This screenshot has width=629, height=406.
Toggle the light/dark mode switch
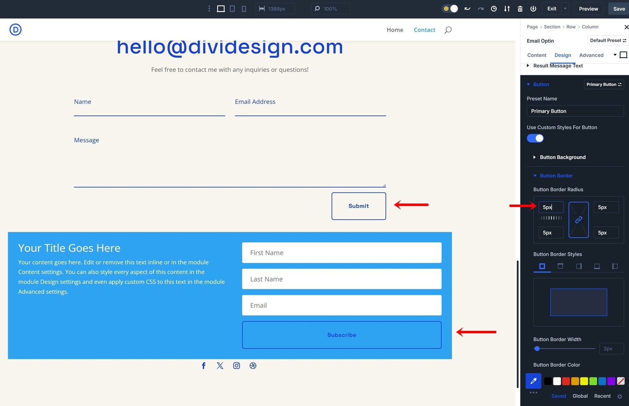pyautogui.click(x=450, y=9)
